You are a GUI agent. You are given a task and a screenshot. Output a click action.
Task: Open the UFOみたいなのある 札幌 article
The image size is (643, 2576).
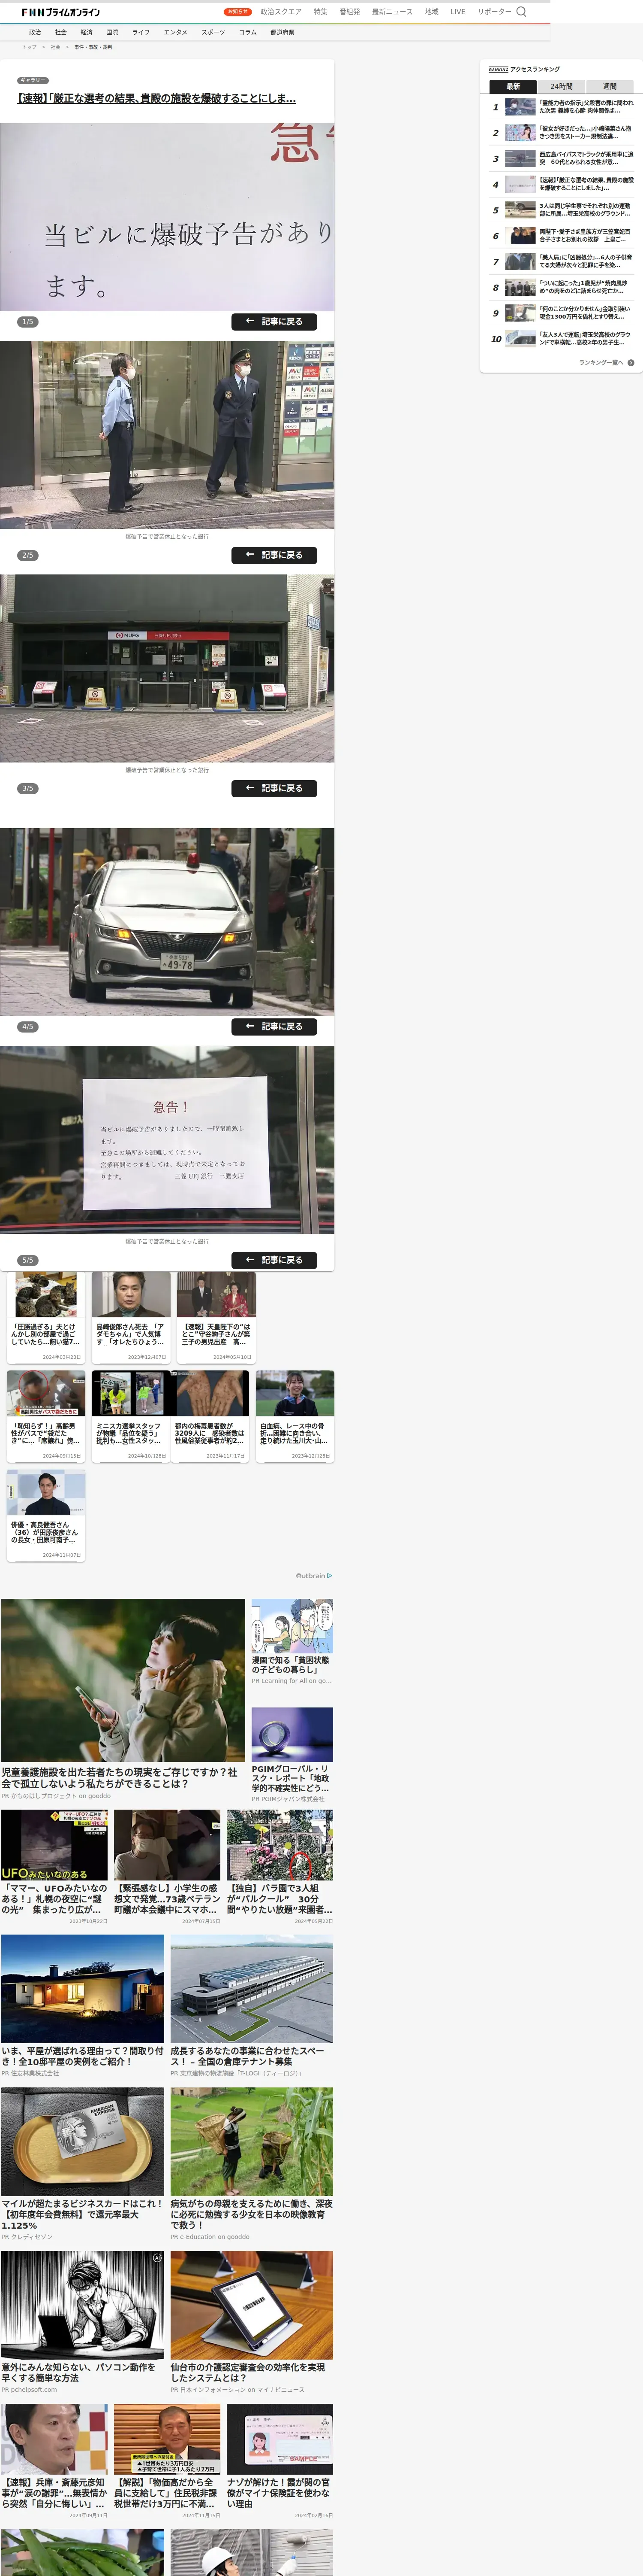click(x=54, y=1867)
